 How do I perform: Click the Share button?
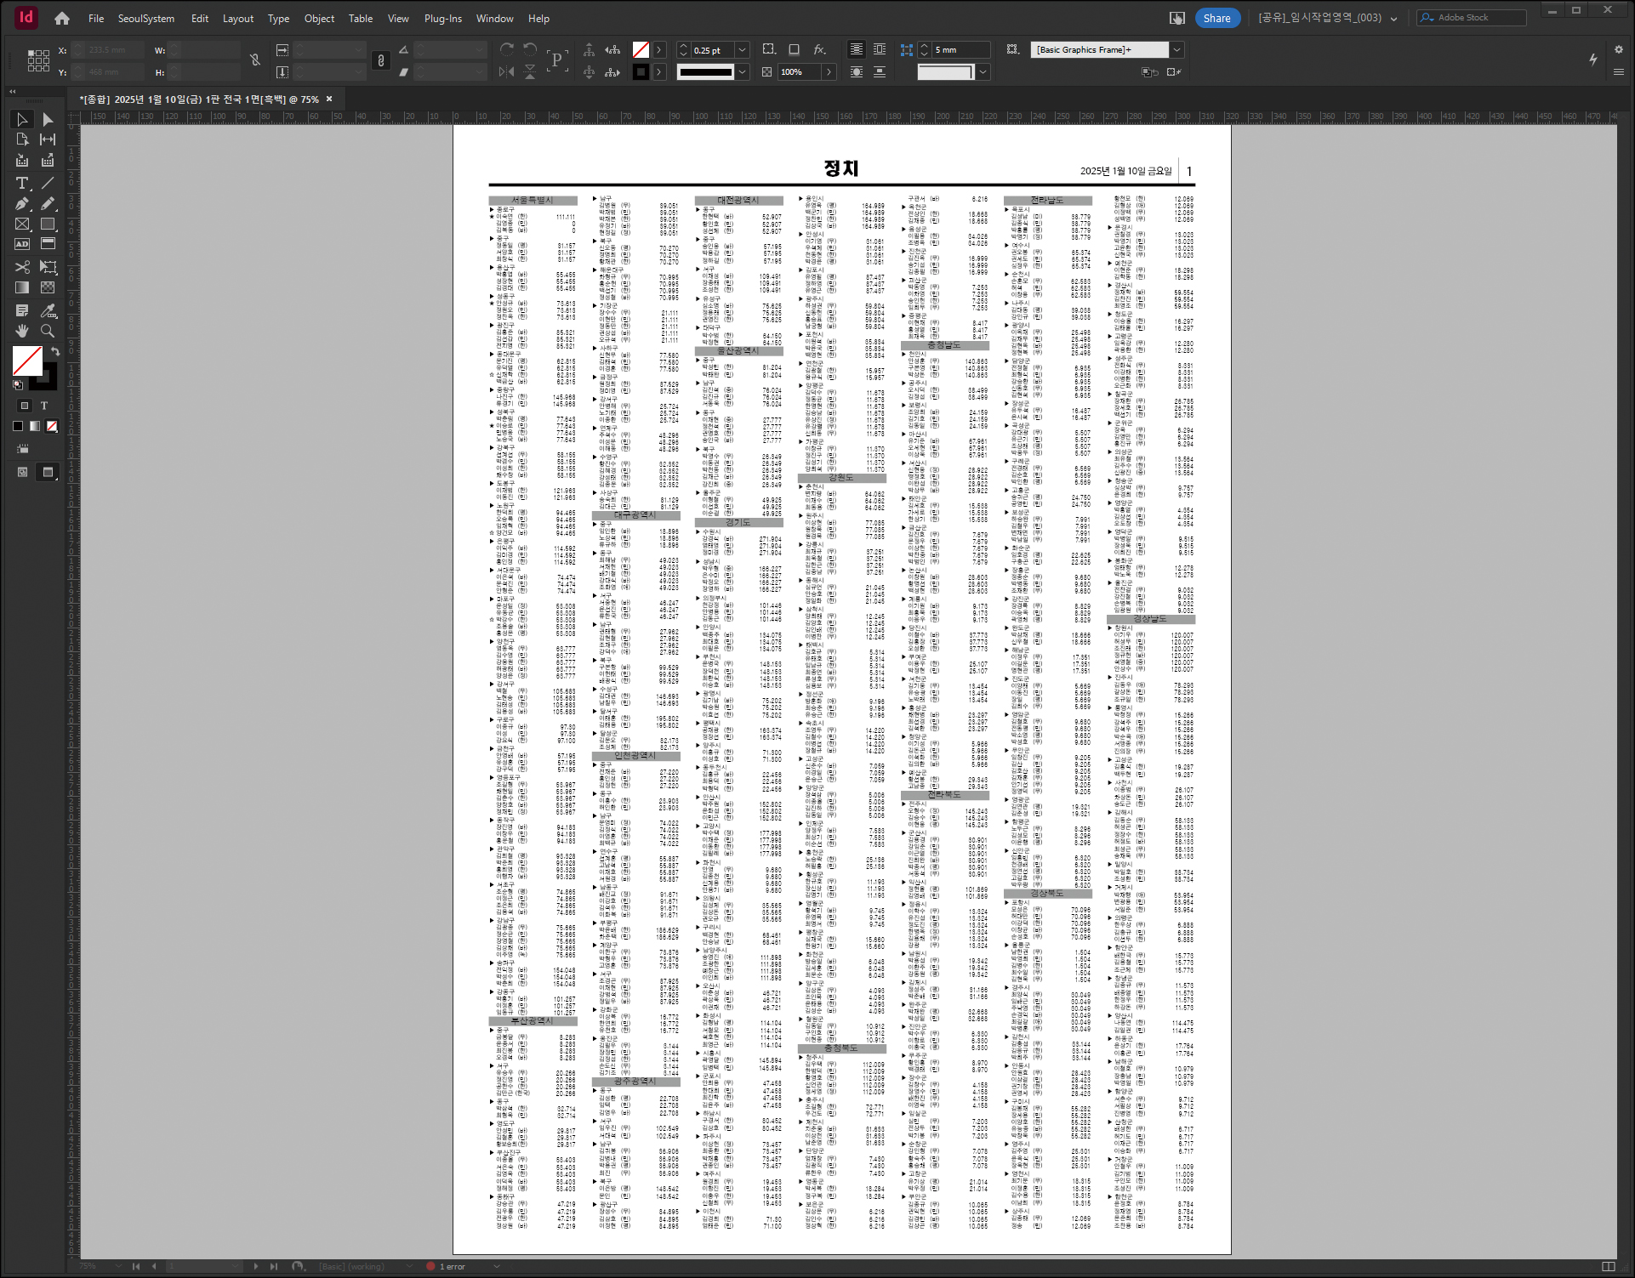tap(1217, 18)
